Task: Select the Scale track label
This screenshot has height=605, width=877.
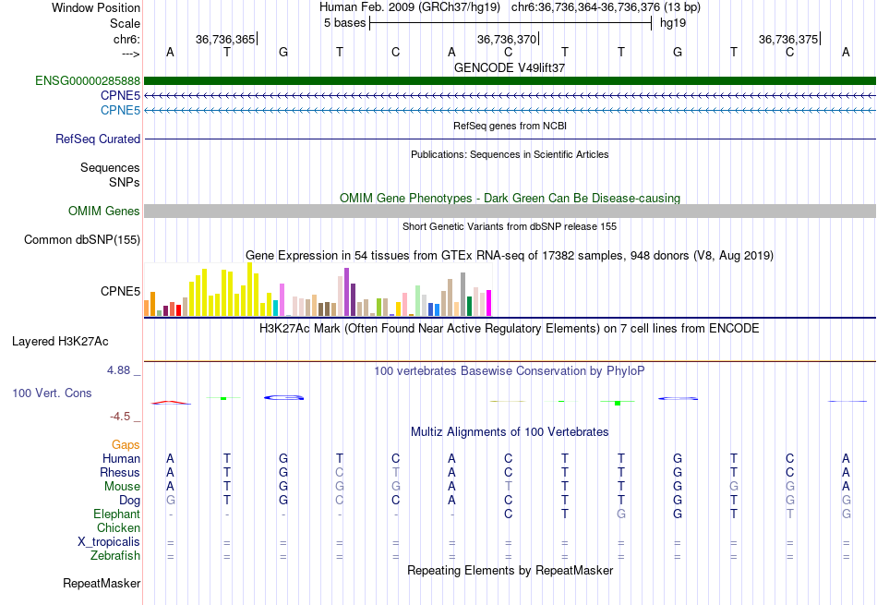Action: [x=125, y=23]
